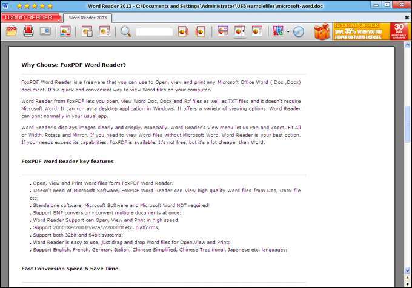Click the page icon with red and blue bars
The height and width of the screenshot is (288, 412).
pyautogui.click(x=65, y=31)
